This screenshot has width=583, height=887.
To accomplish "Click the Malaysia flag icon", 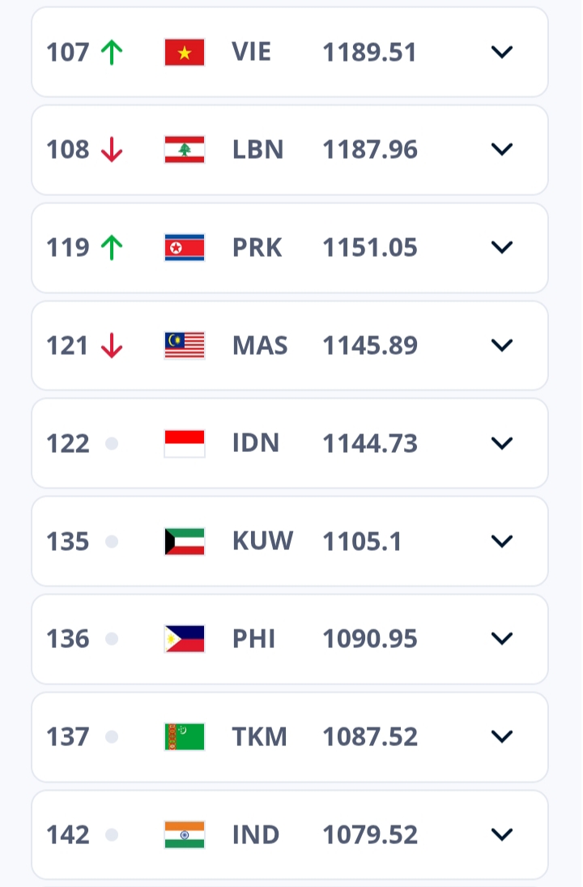I will pos(185,346).
